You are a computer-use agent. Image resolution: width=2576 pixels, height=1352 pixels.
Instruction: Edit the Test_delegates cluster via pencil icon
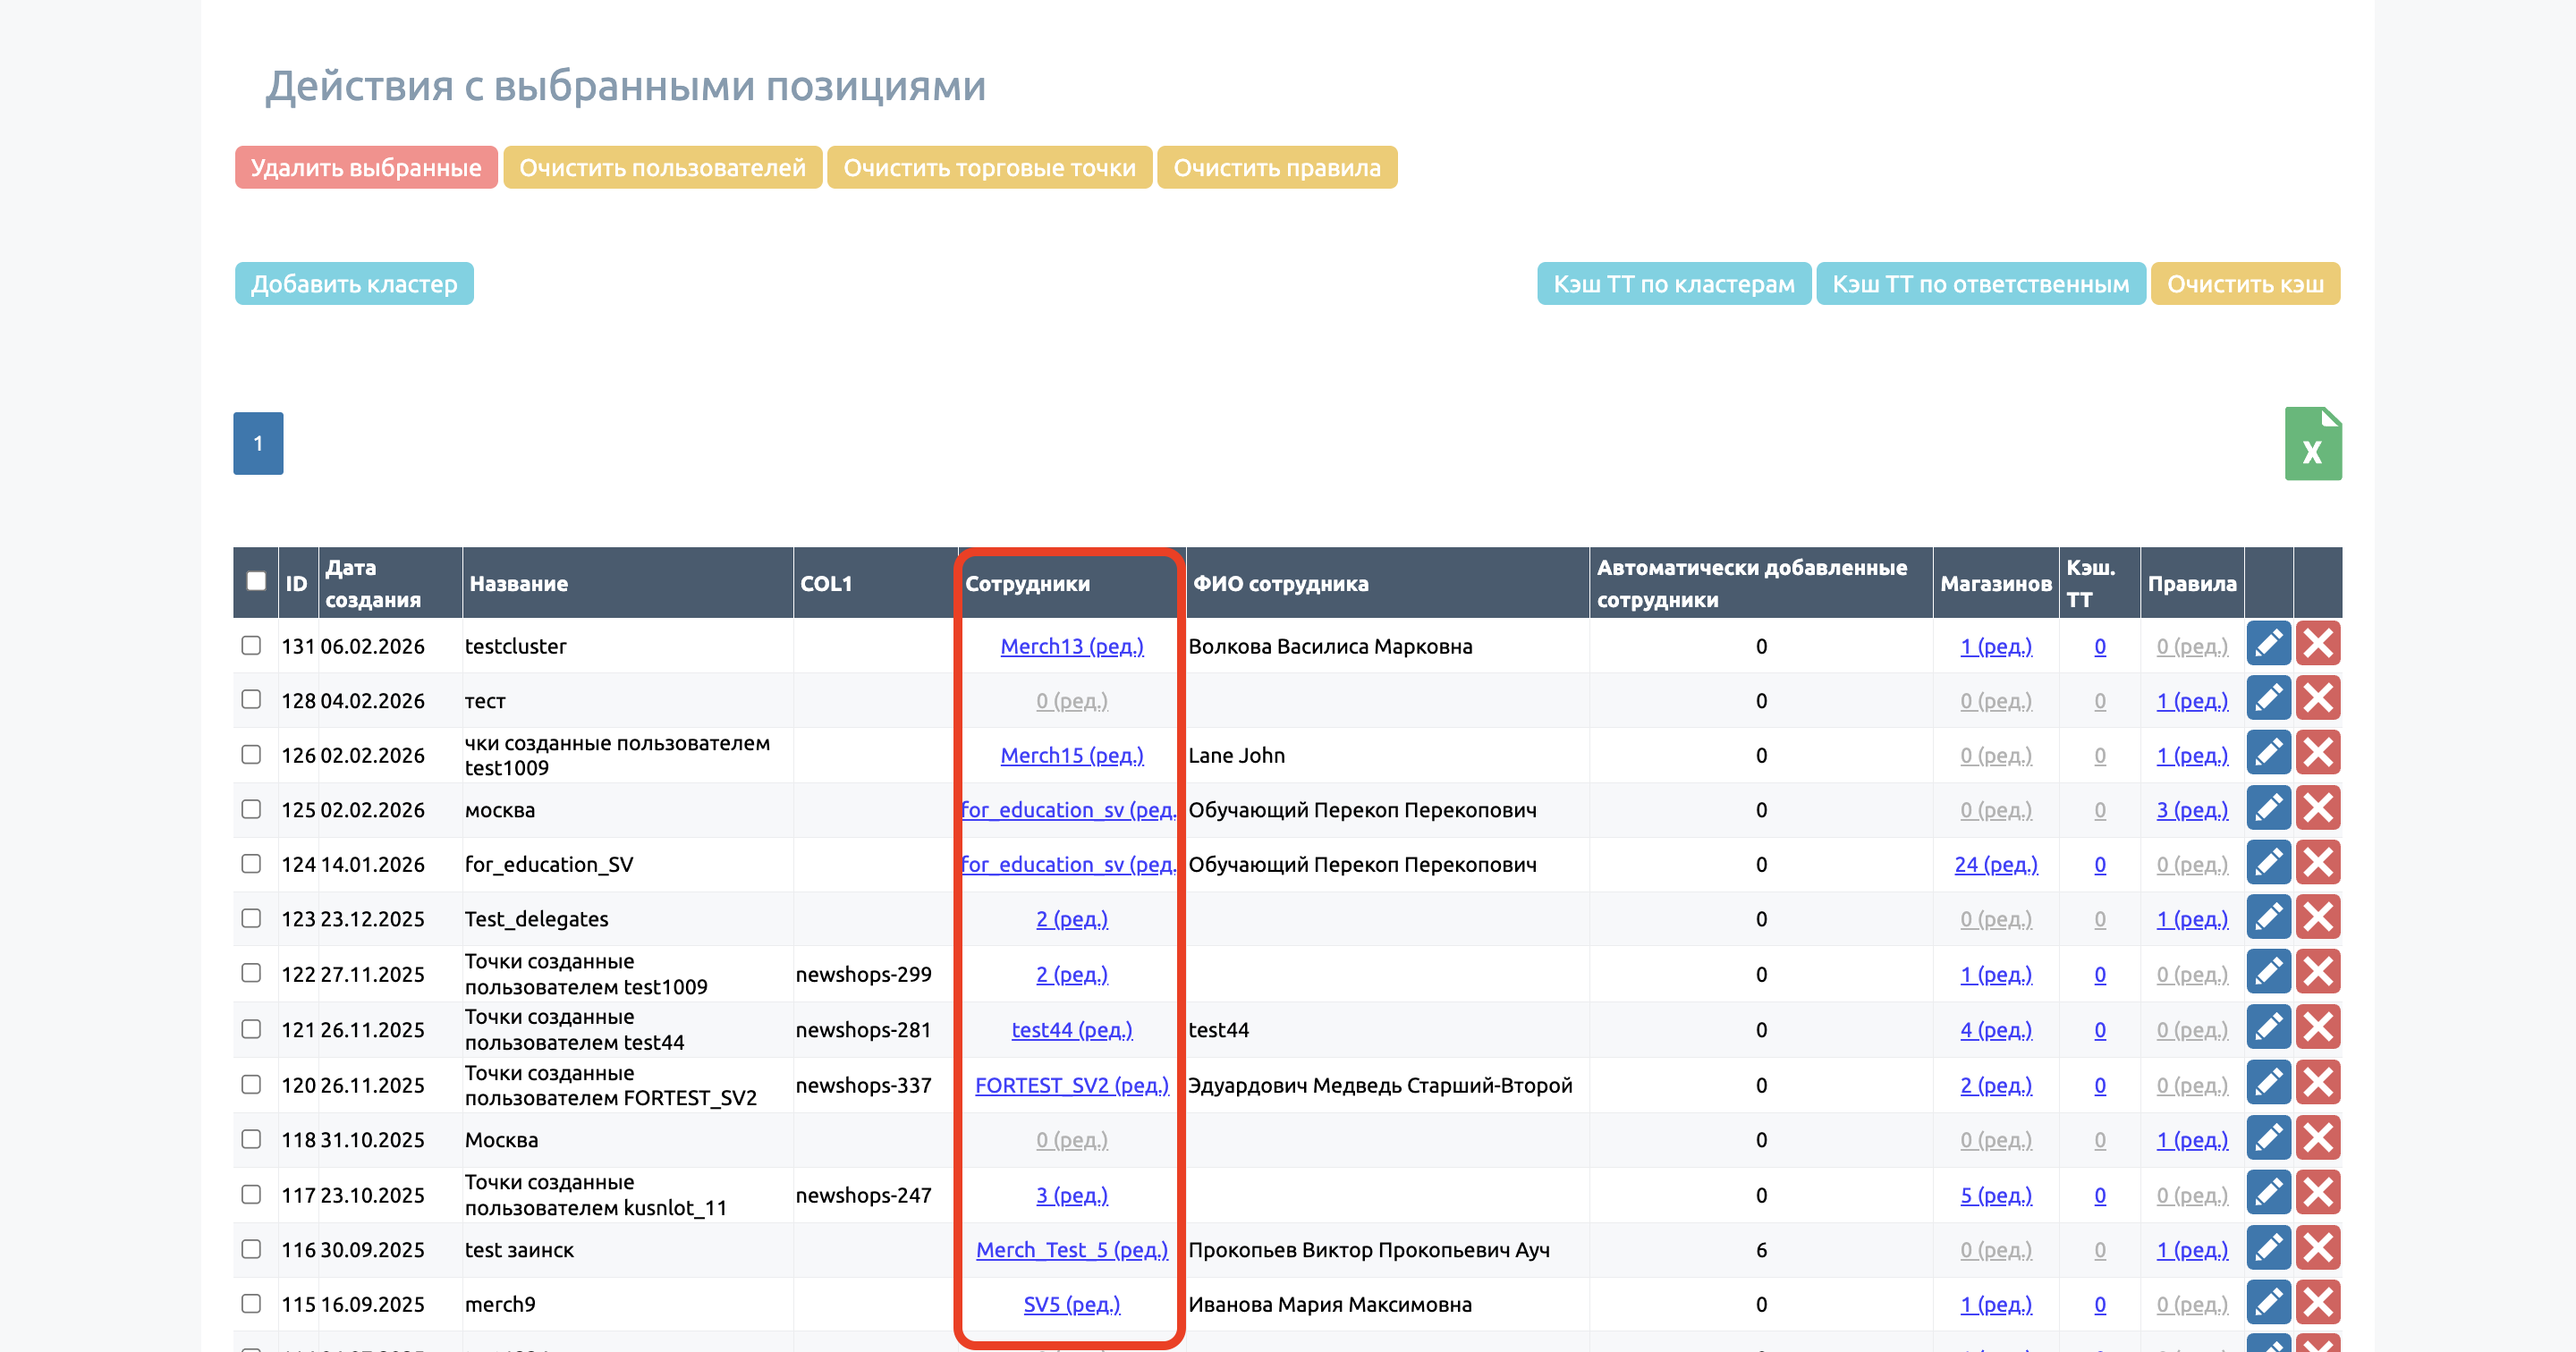tap(2268, 917)
